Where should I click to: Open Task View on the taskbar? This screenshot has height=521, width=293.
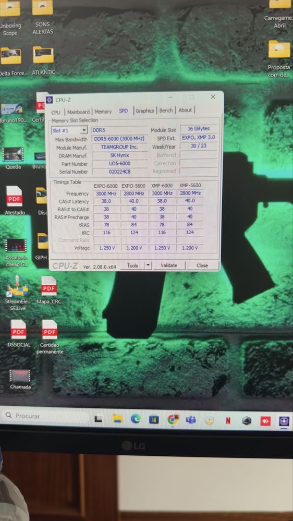point(99,419)
